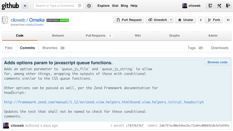Switch to the Pull Requests tab
This screenshot has height=131, width=233.
tap(99, 36)
